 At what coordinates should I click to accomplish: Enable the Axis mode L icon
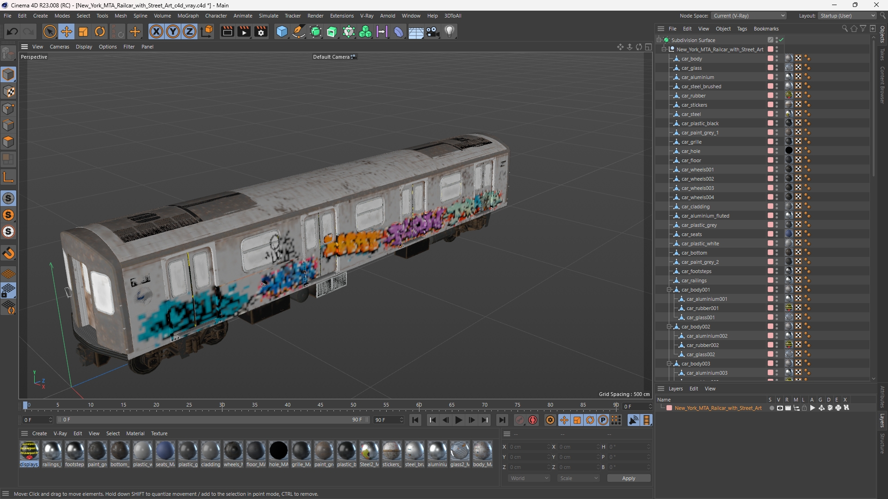(x=8, y=177)
